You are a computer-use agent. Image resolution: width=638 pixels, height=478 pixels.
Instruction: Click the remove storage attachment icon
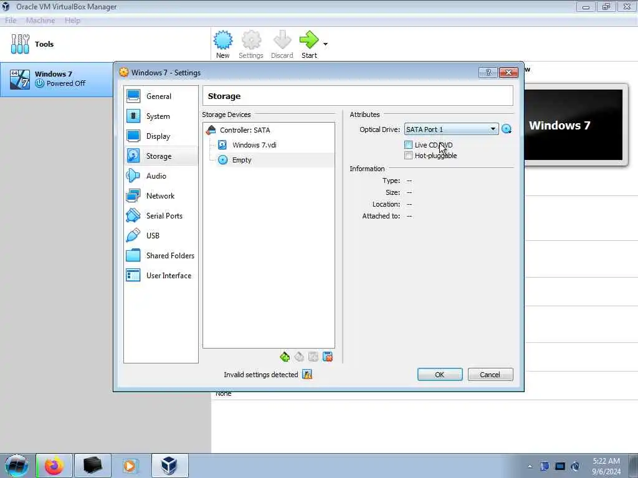328,357
